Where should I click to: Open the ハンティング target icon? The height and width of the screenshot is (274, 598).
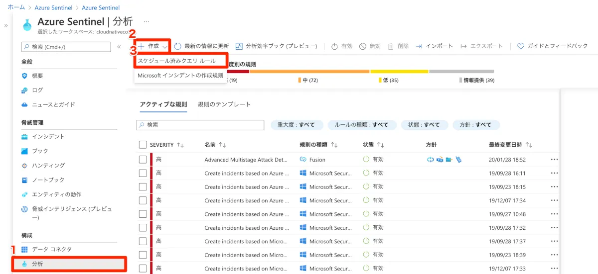24,166
